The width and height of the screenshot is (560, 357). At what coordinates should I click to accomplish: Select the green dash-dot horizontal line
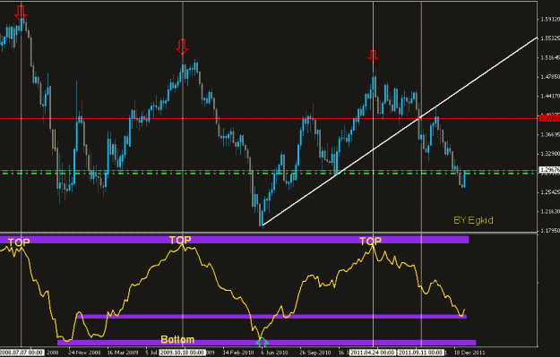269,173
